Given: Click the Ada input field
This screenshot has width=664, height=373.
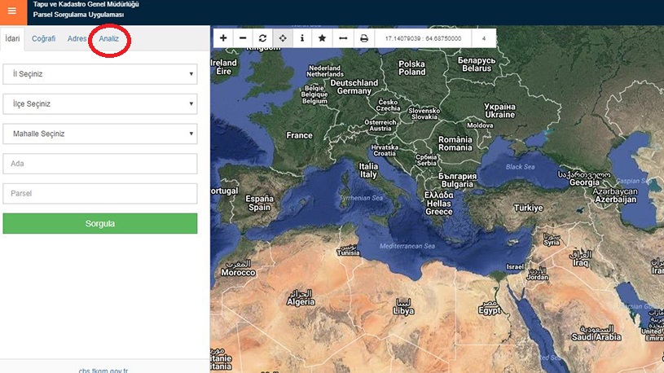Looking at the screenshot, I should tap(100, 164).
